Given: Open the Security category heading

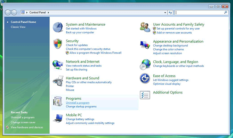Looking at the screenshot, I should tap(72, 41).
